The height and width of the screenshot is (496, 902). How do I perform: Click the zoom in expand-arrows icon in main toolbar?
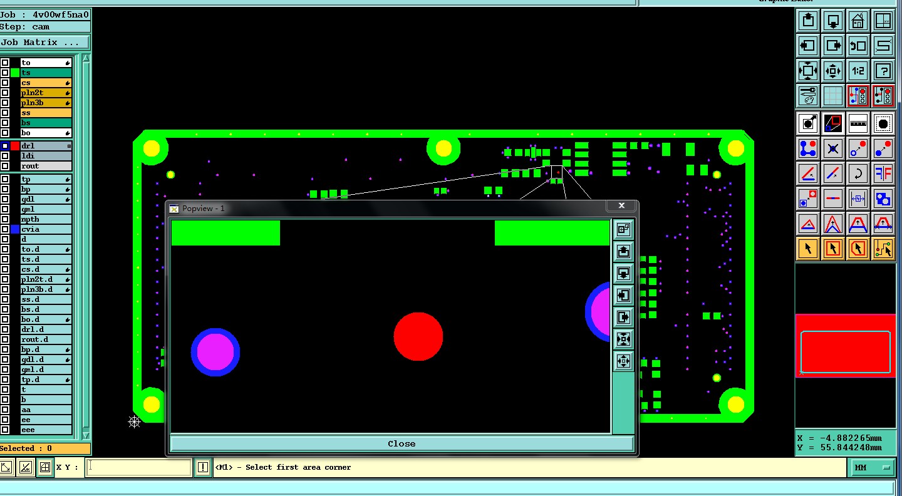[x=808, y=71]
